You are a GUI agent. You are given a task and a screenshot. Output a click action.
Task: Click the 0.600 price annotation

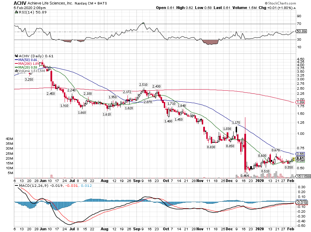click(262, 156)
